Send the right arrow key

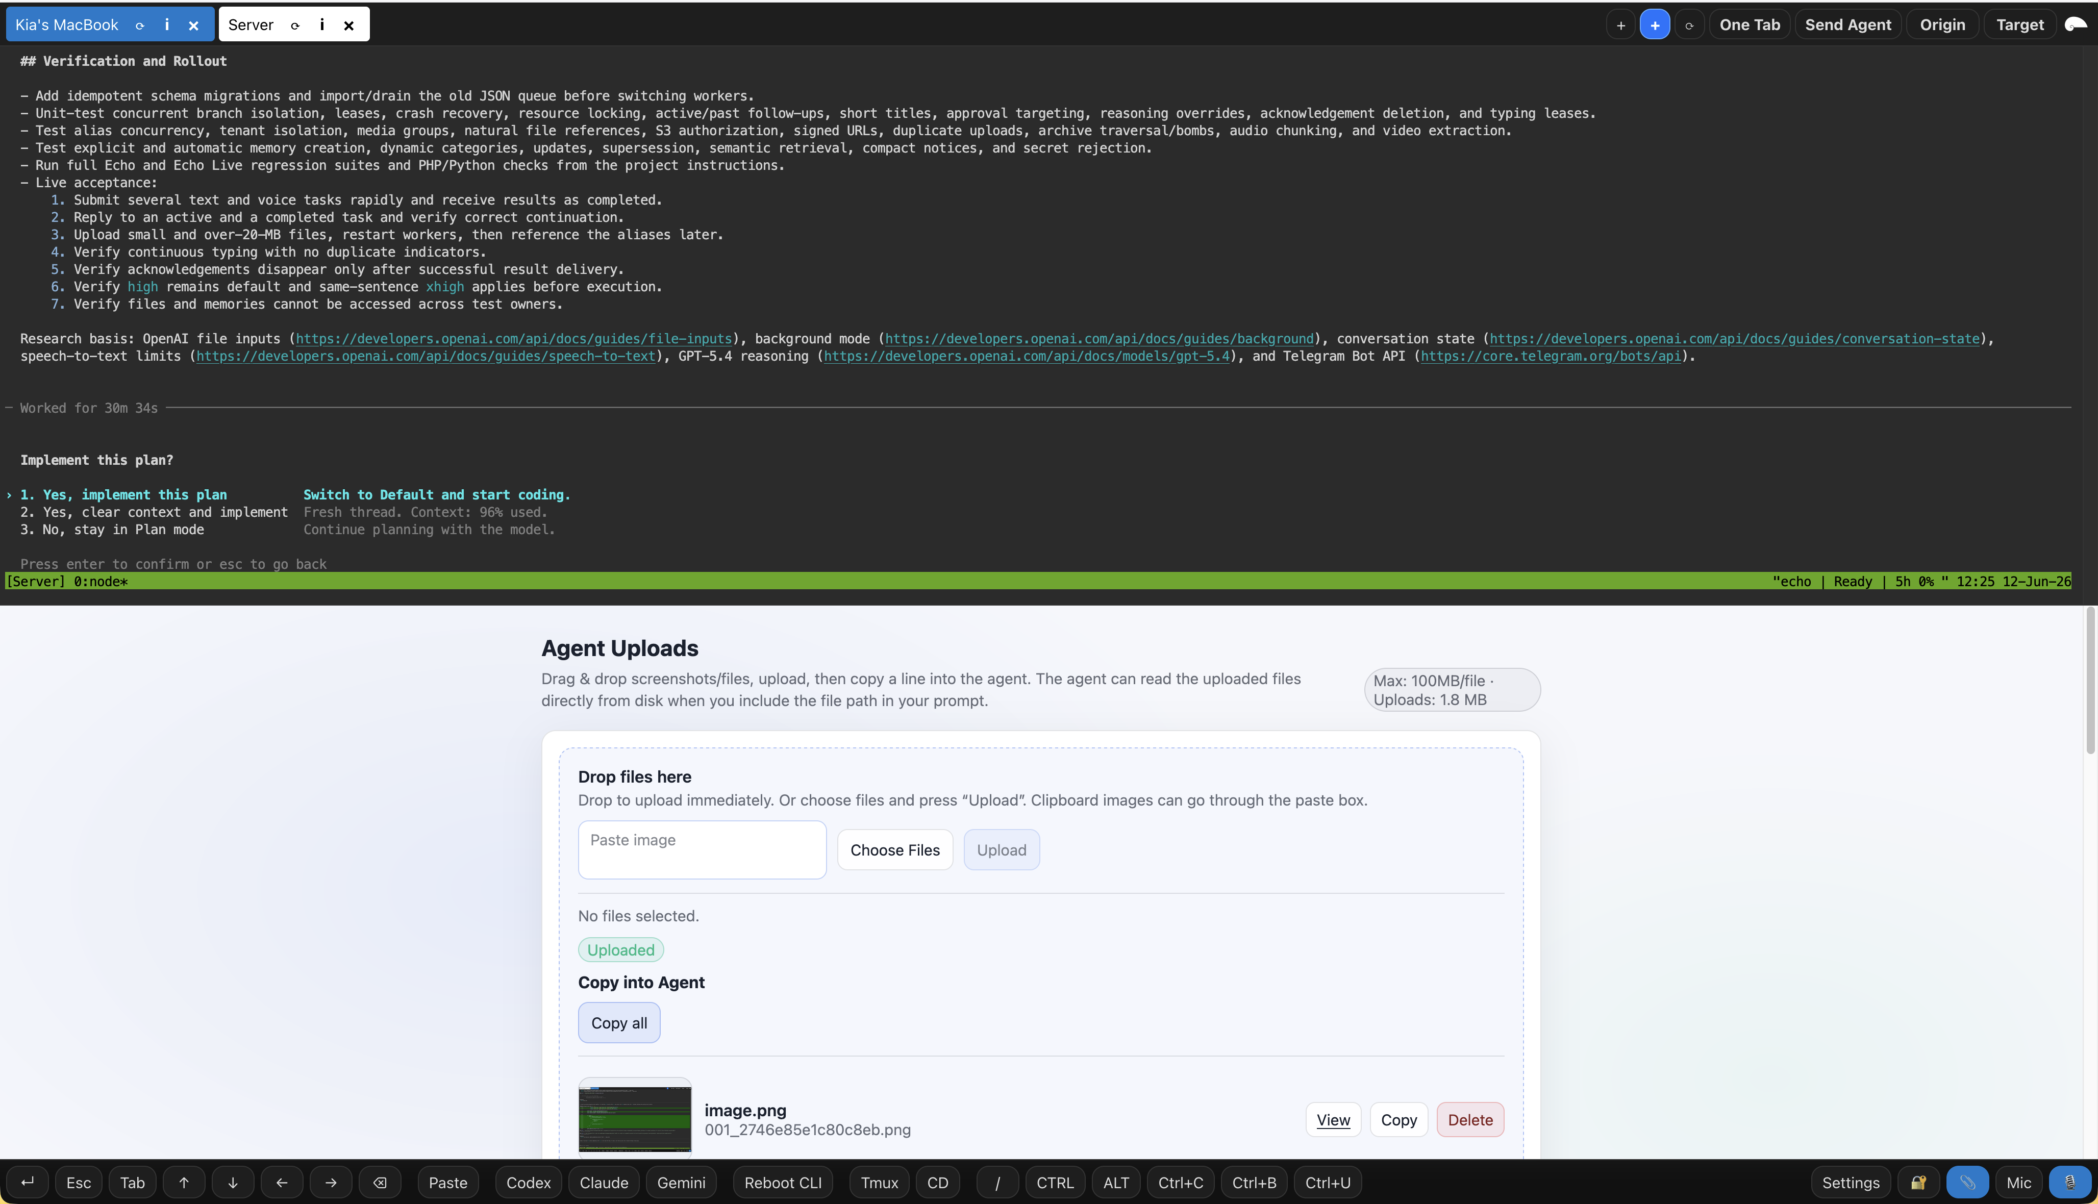point(331,1183)
